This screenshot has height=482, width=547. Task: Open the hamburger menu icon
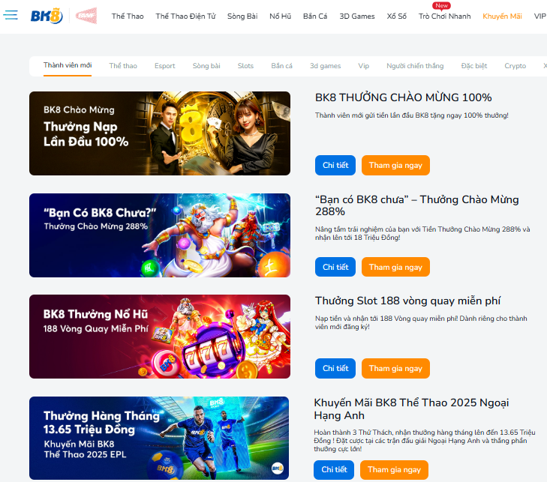pyautogui.click(x=10, y=15)
